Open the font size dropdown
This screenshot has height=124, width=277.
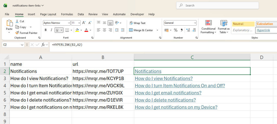pos(79,23)
